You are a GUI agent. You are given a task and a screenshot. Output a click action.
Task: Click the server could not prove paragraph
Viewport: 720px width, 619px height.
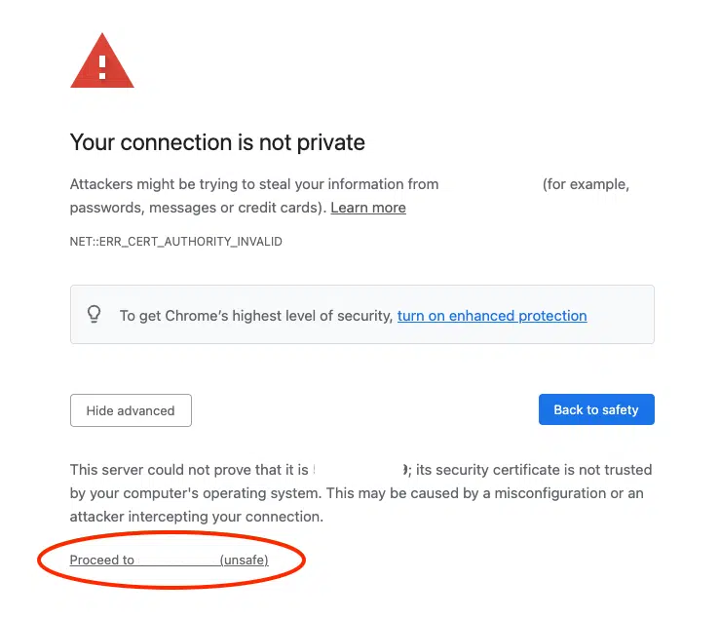[x=360, y=493]
